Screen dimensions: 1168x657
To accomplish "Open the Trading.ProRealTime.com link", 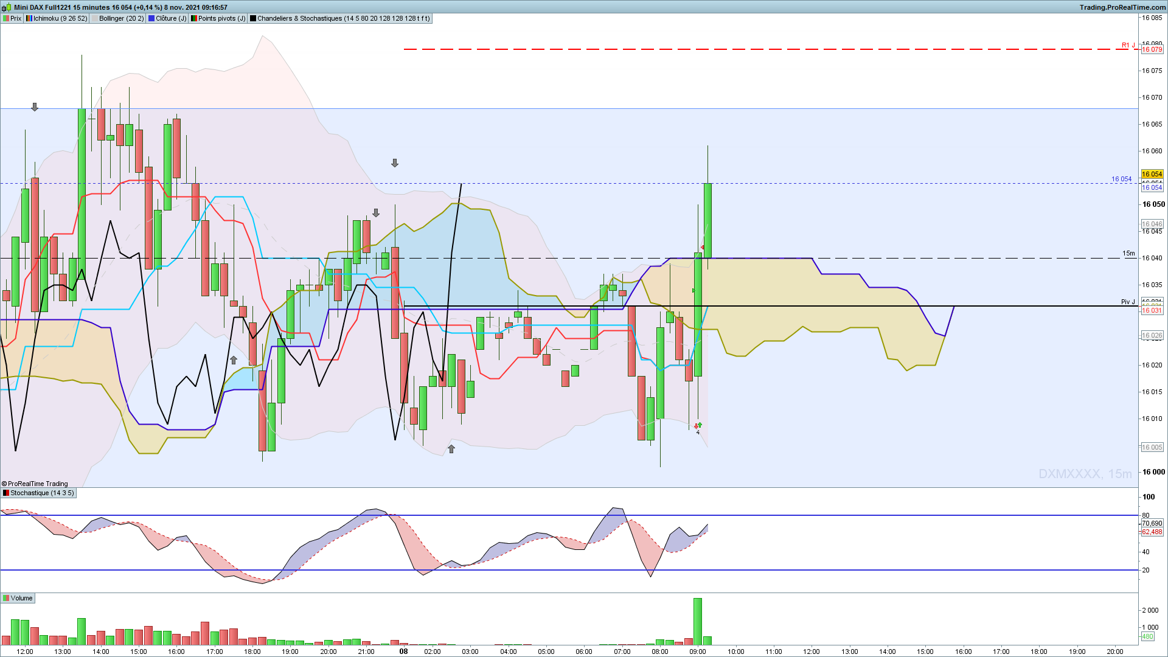I will pos(1122,7).
